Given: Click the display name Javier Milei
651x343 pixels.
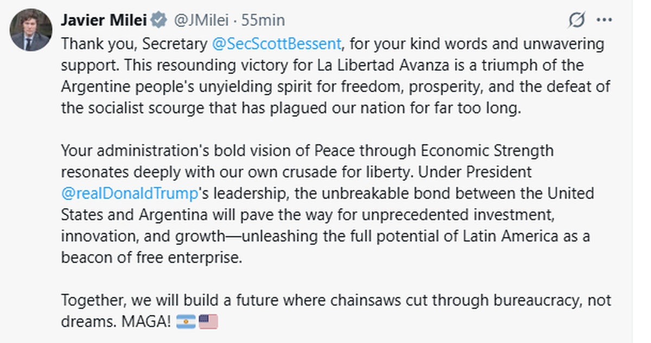Looking at the screenshot, I should (x=104, y=20).
